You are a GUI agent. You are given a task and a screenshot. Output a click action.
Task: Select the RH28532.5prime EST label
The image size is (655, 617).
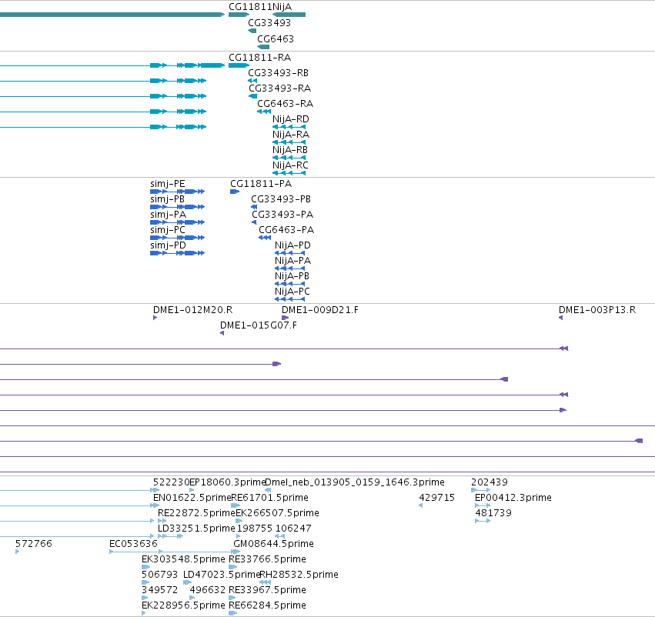coord(299,575)
